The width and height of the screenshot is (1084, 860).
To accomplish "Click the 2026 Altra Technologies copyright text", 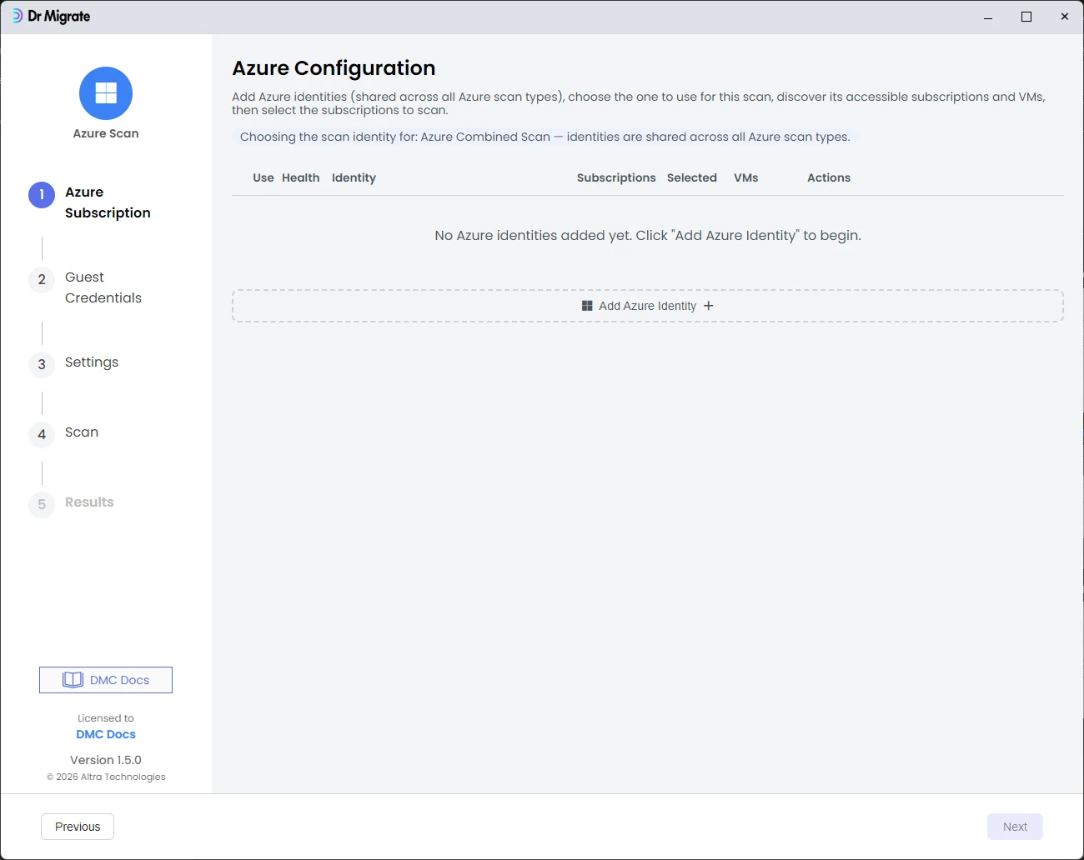I will [x=106, y=777].
